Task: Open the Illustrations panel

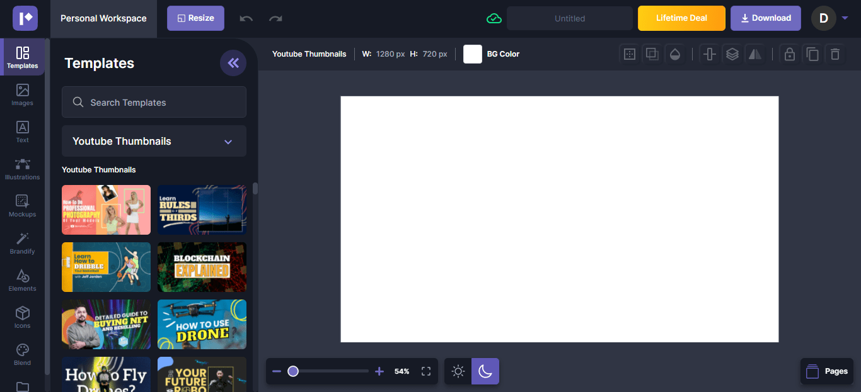Action: [x=22, y=169]
